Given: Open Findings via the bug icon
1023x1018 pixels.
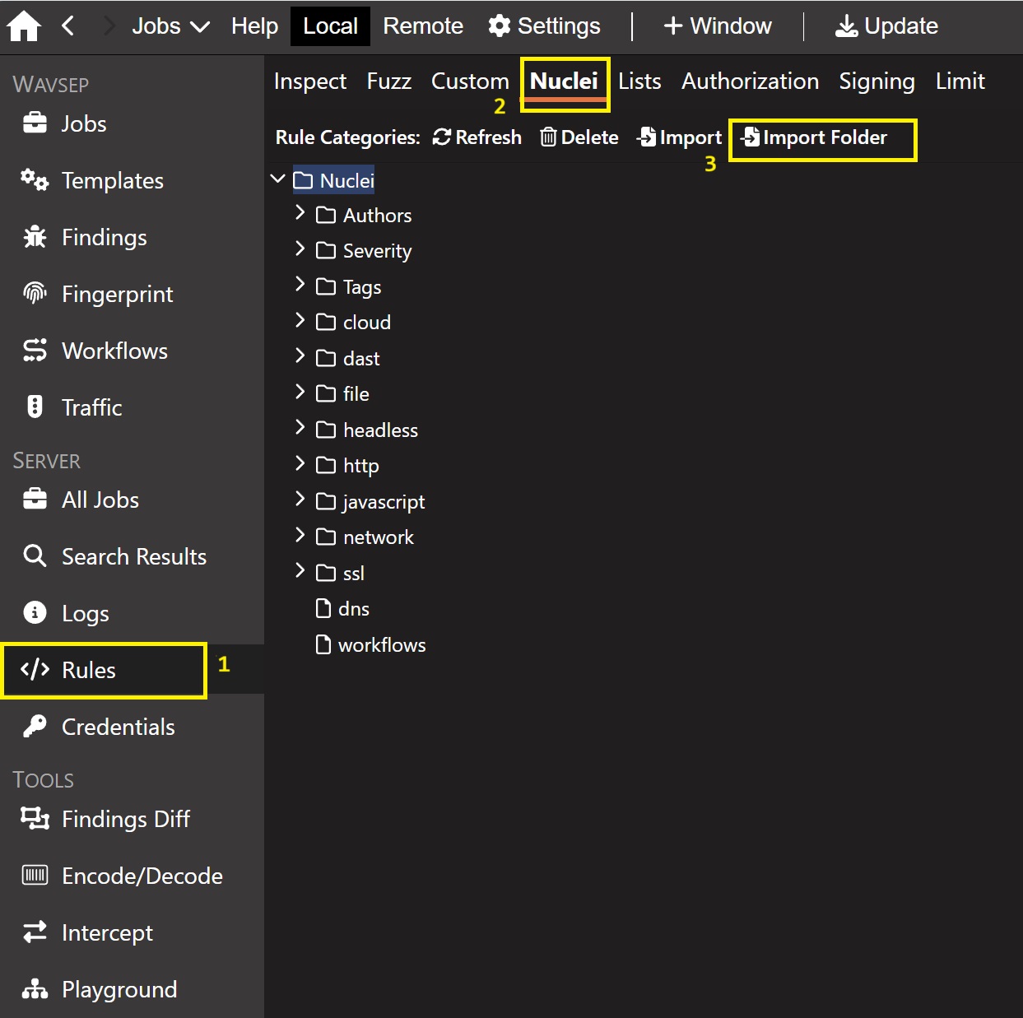Looking at the screenshot, I should pos(35,237).
